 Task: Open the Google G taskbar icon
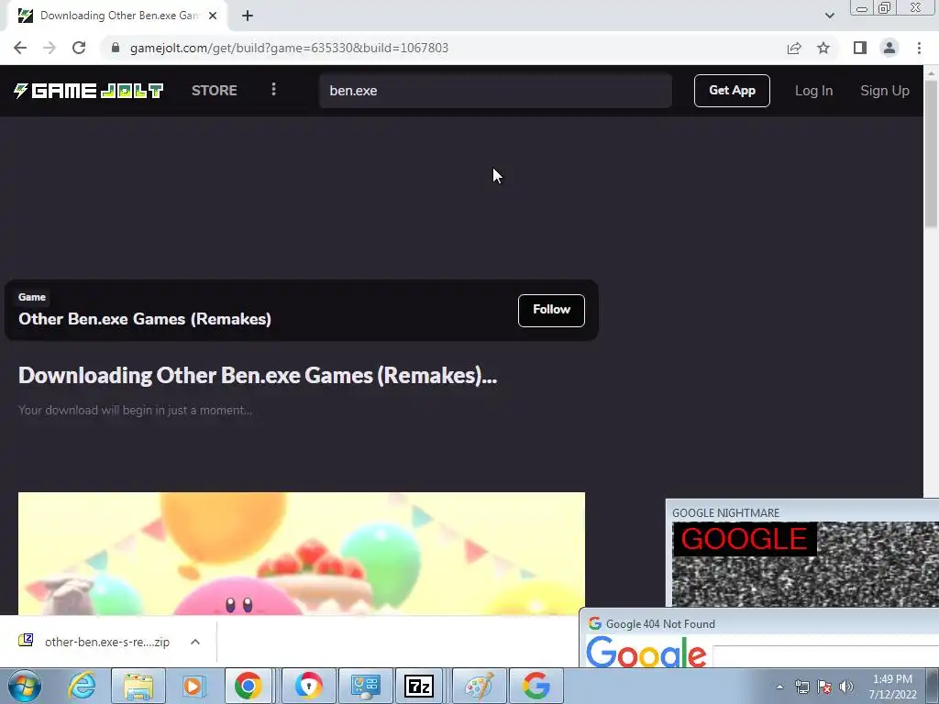coord(536,686)
